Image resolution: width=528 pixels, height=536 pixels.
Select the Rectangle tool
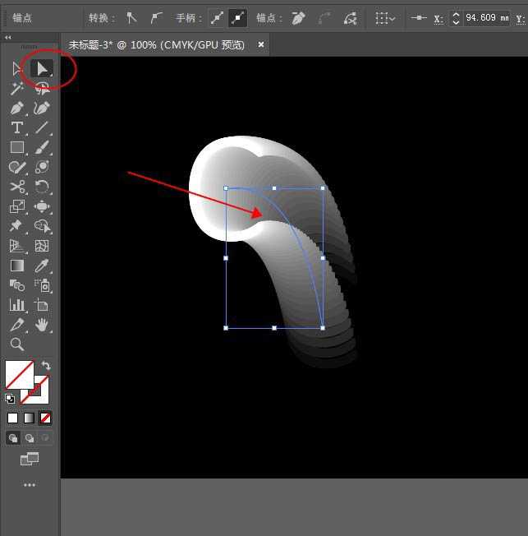click(16, 147)
